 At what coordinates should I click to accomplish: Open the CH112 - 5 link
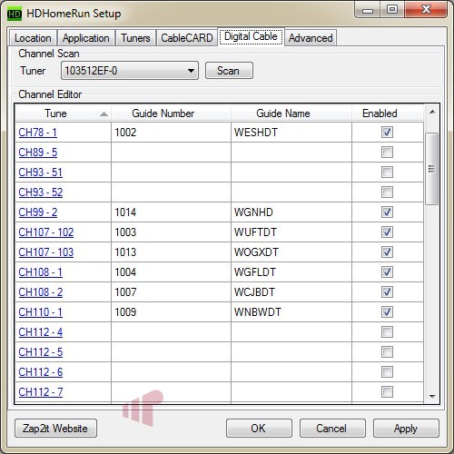coord(41,352)
